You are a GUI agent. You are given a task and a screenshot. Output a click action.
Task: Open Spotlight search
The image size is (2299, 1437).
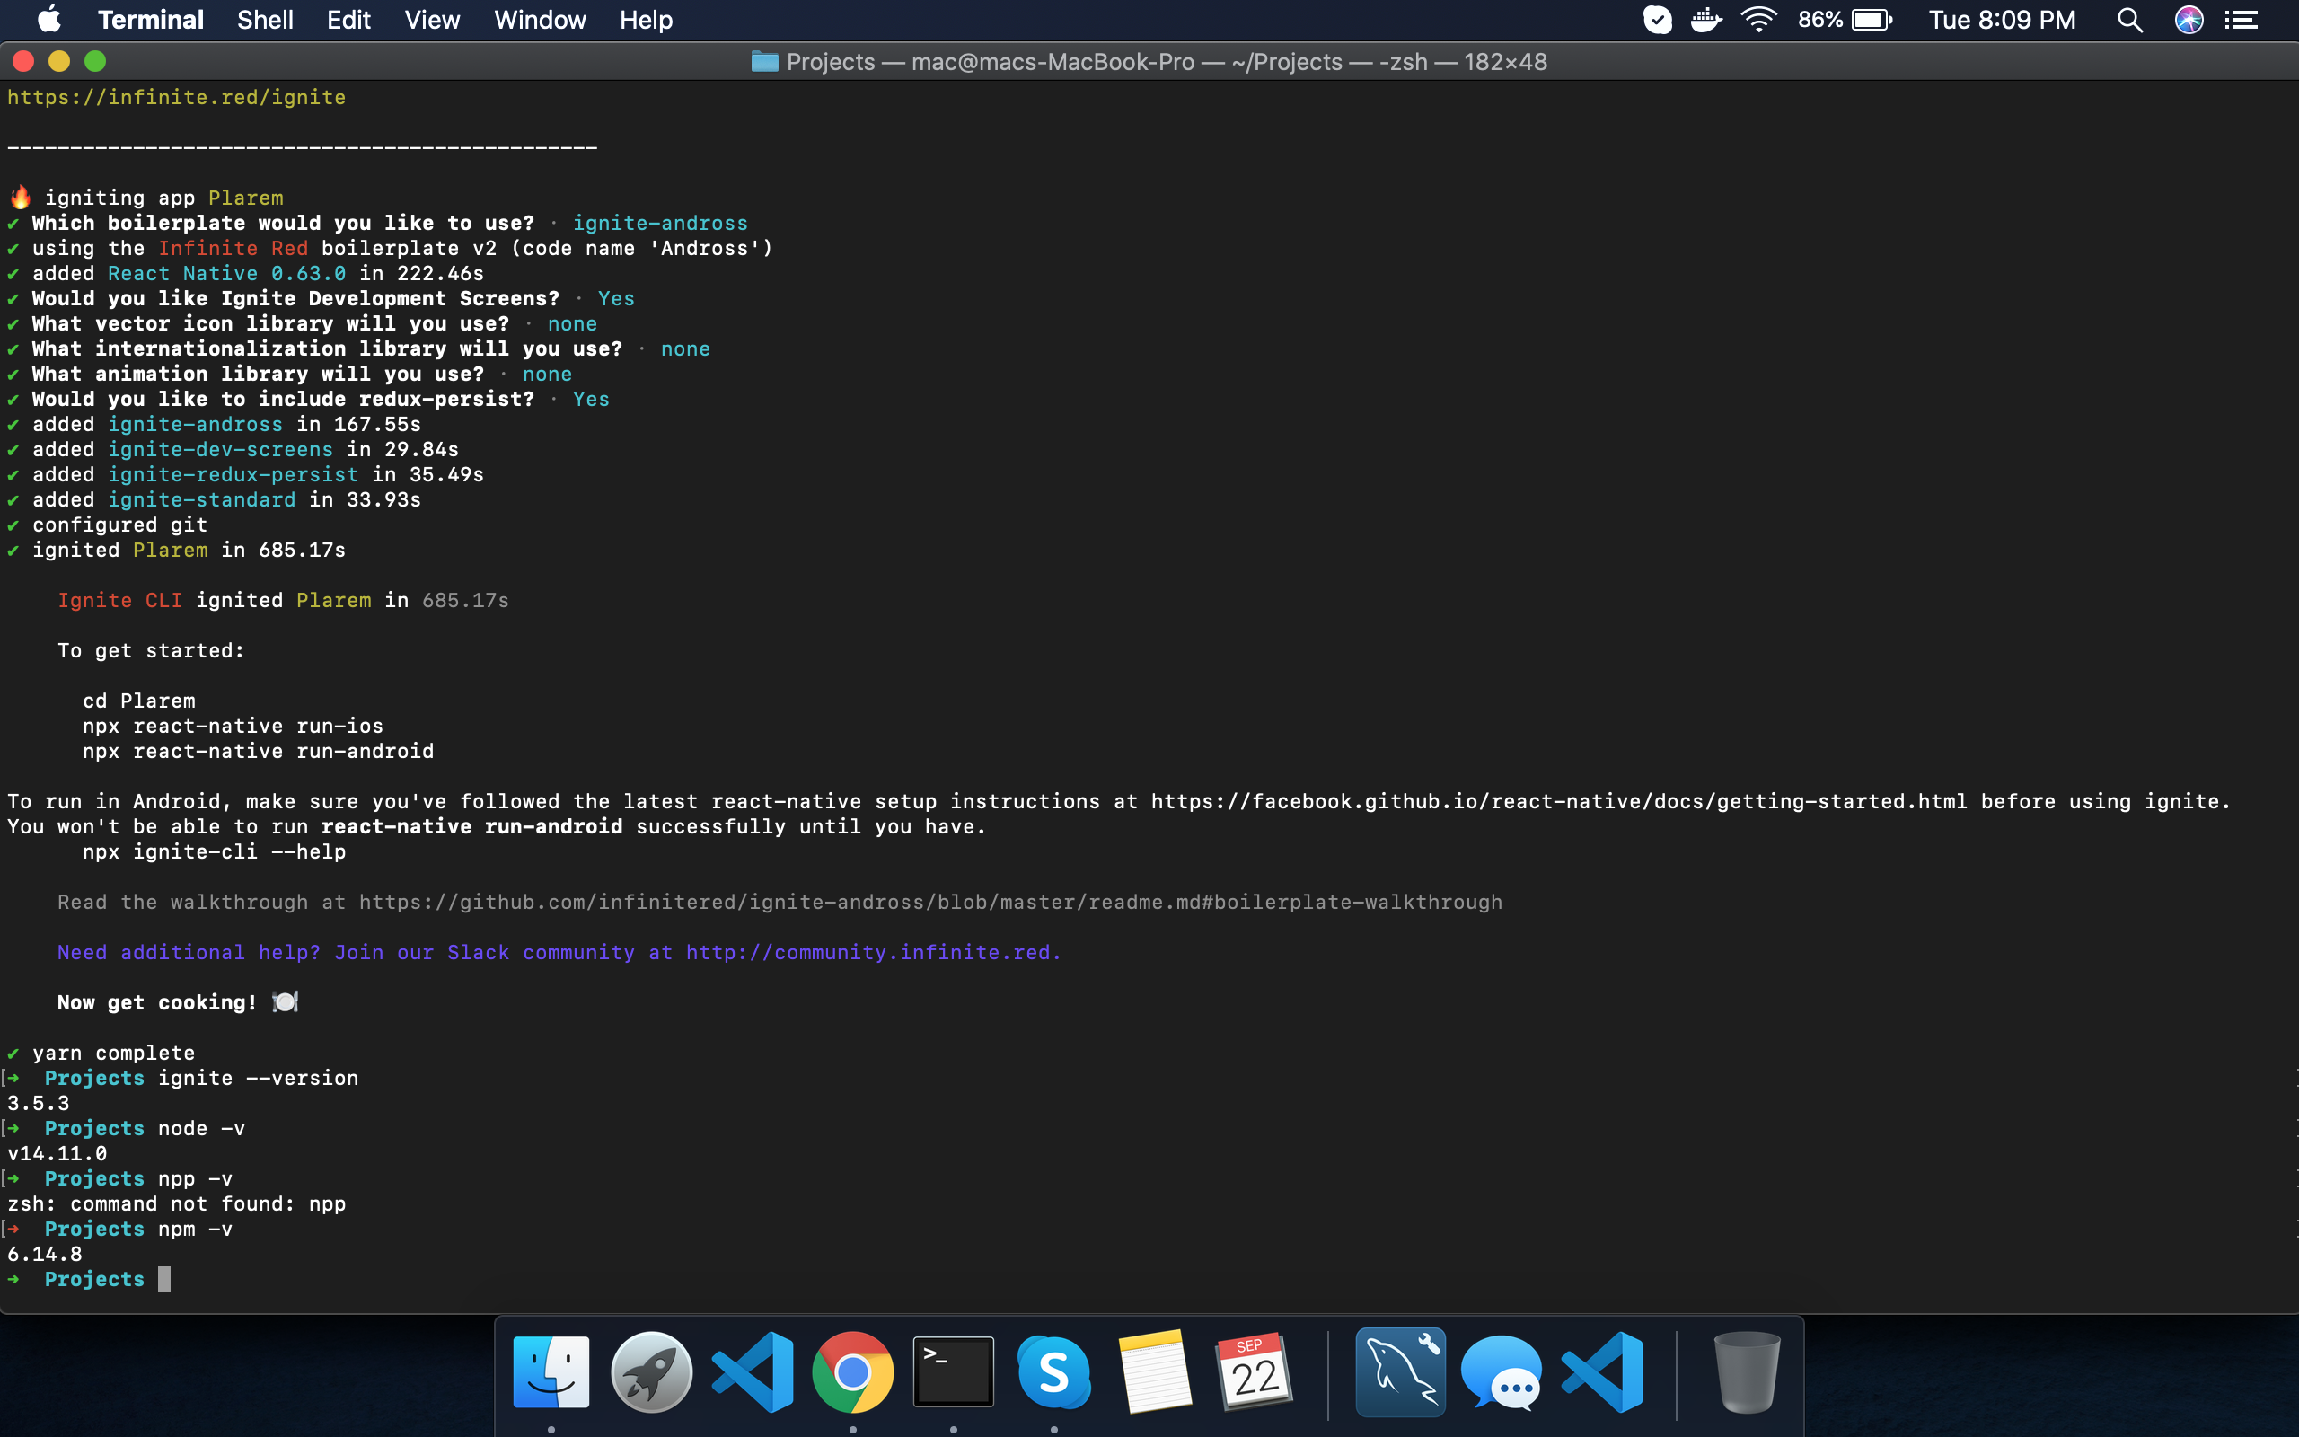2130,19
